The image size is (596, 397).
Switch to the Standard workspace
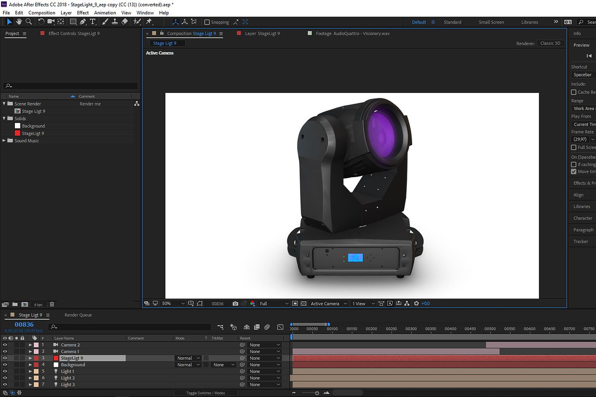[452, 22]
